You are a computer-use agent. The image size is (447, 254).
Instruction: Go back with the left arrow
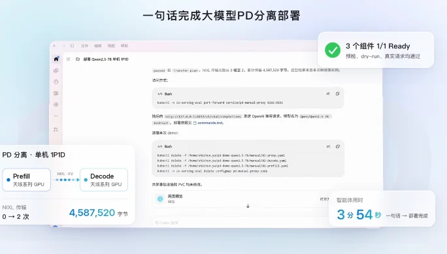54,46
